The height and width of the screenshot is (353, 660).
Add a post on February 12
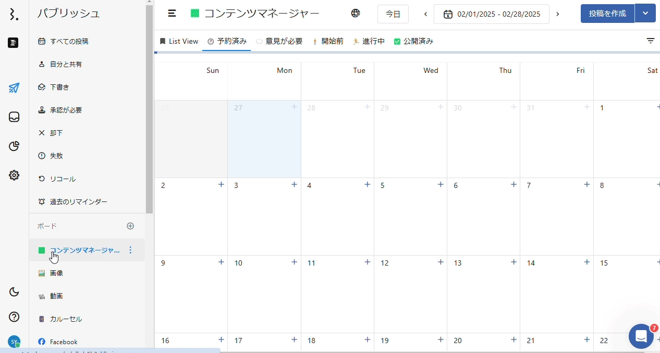tap(441, 262)
